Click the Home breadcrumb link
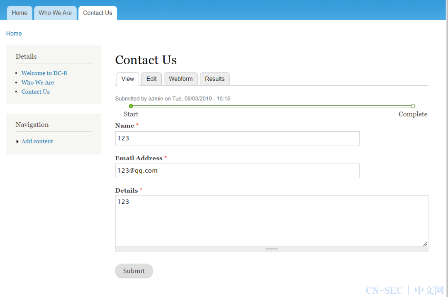 point(14,34)
